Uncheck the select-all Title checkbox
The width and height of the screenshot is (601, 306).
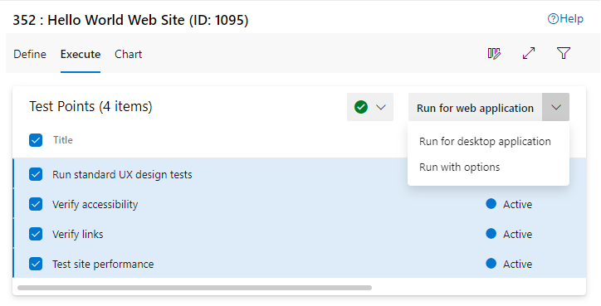pyautogui.click(x=36, y=140)
